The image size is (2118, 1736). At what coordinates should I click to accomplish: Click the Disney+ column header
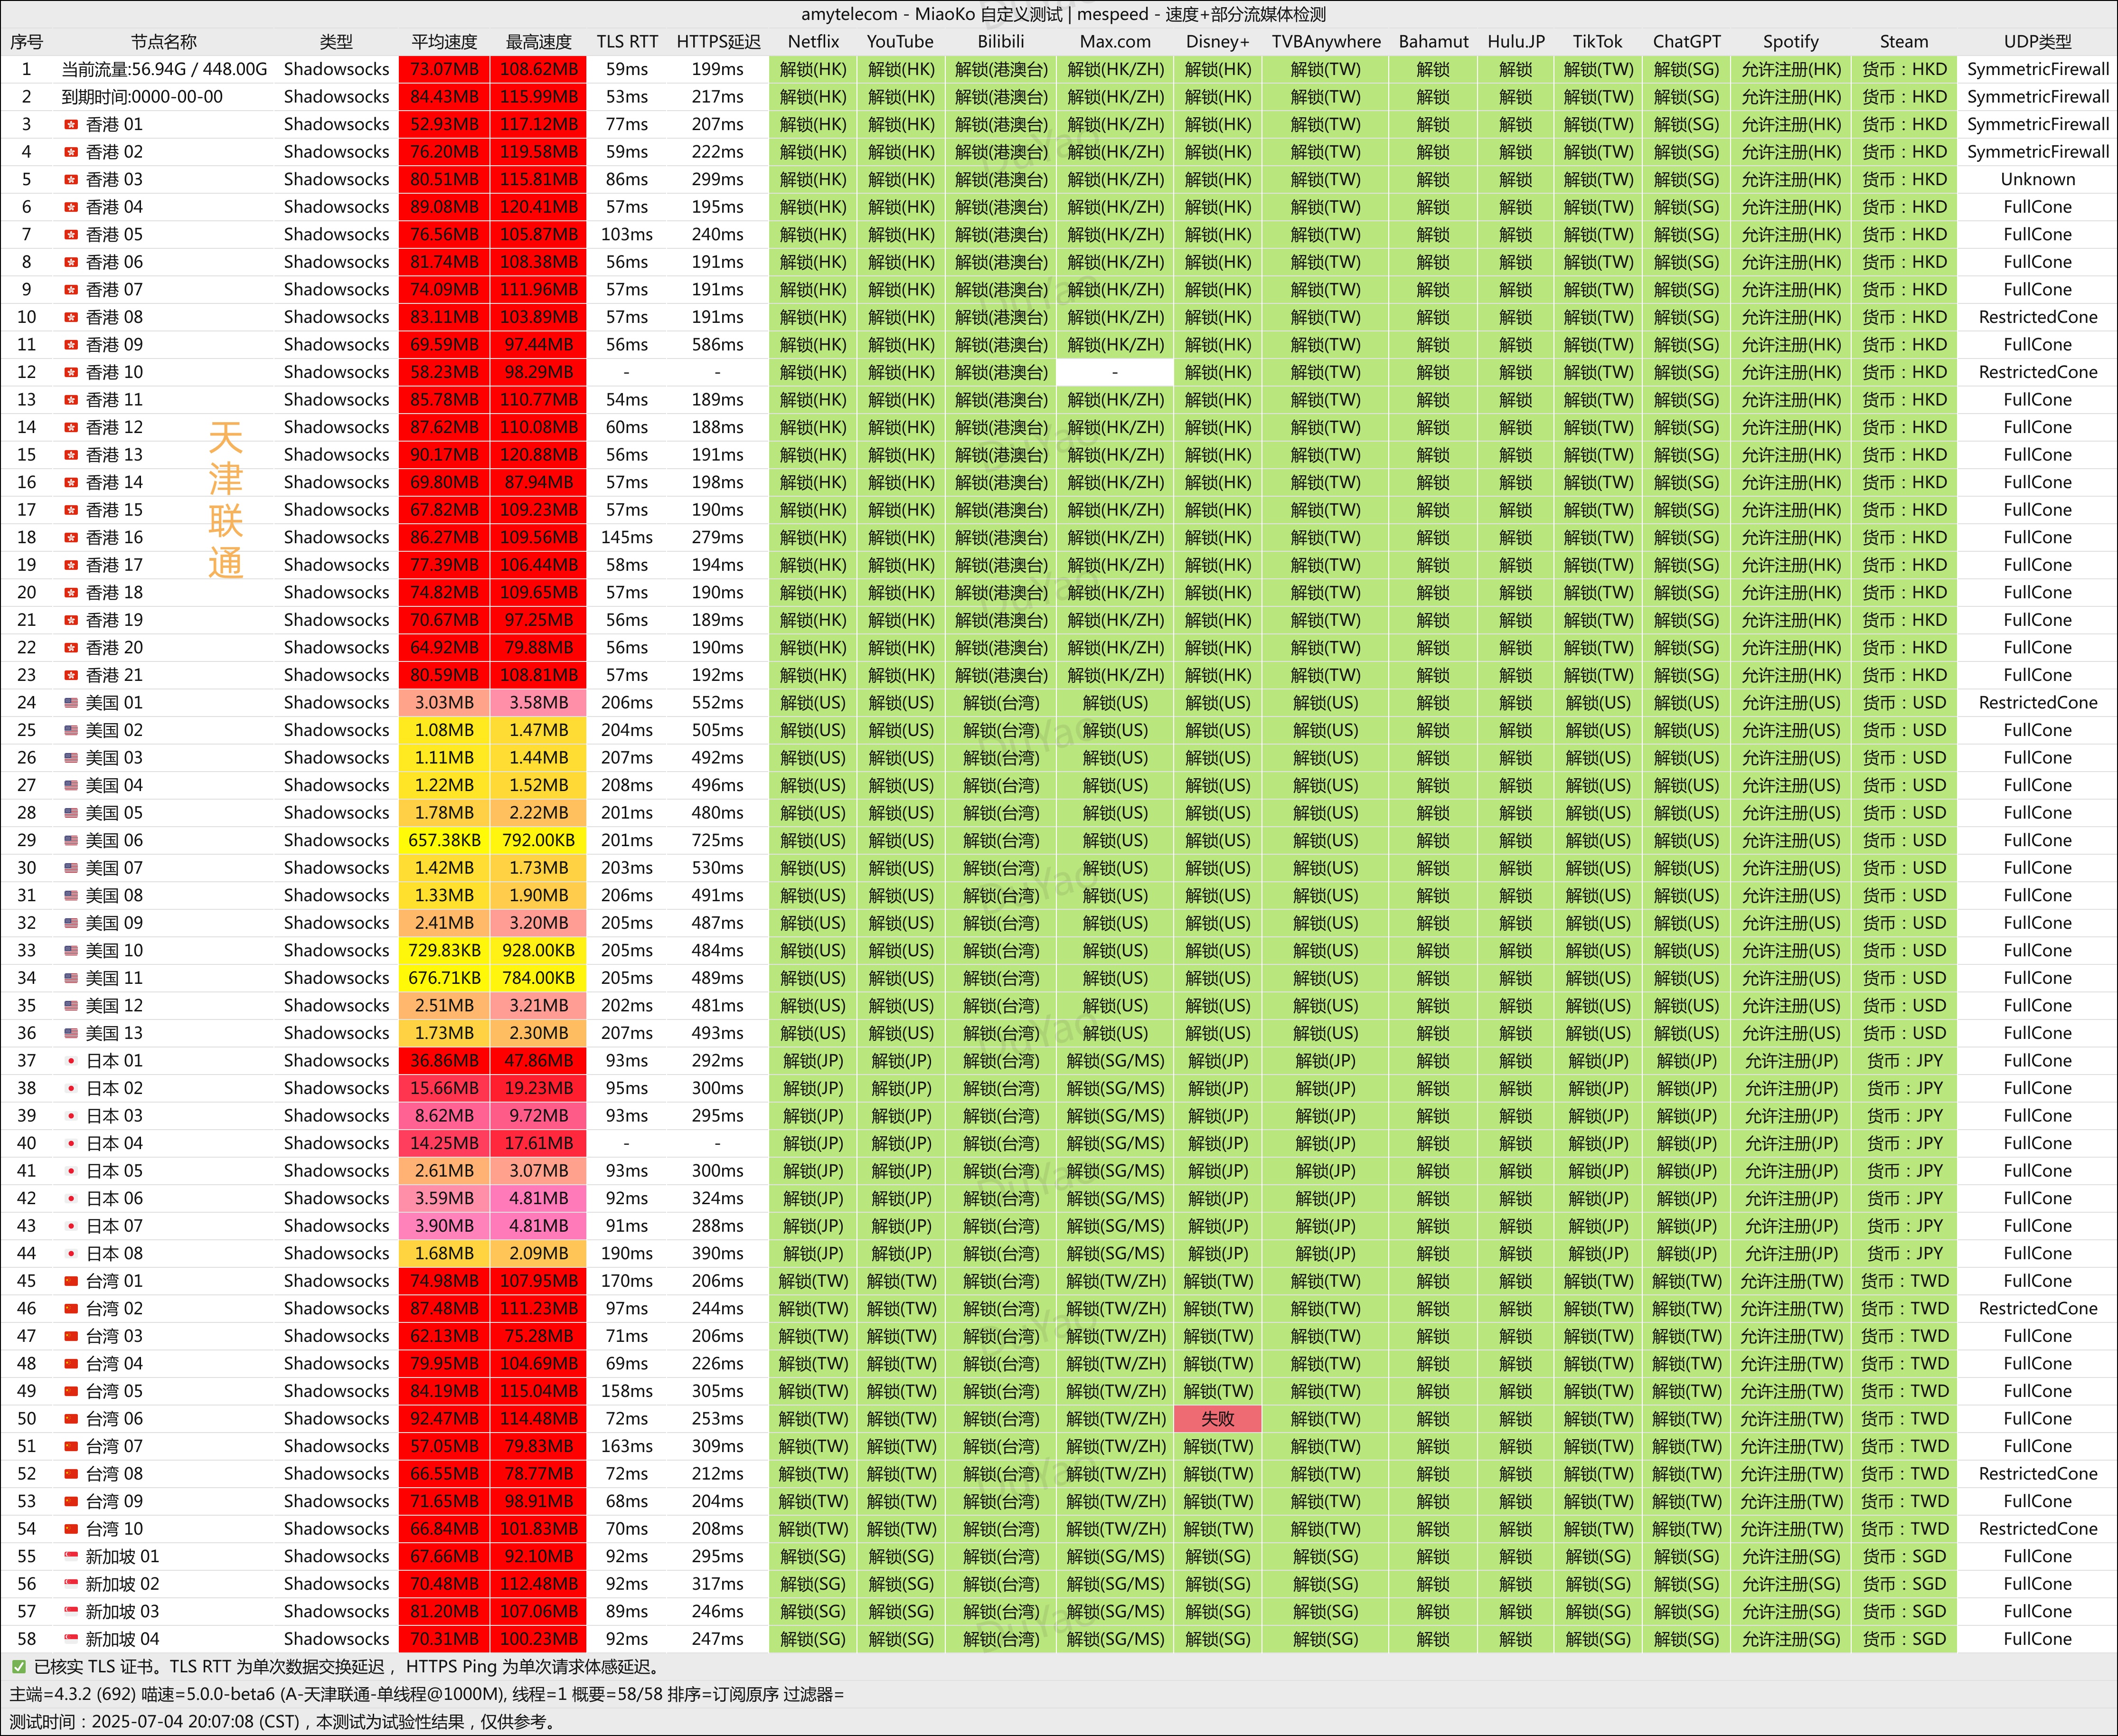(x=1217, y=42)
